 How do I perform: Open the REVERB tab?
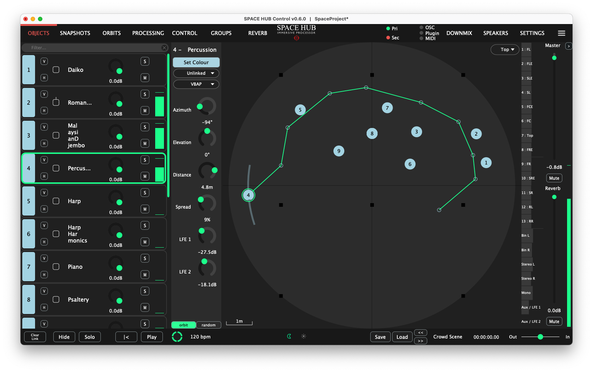click(x=257, y=33)
